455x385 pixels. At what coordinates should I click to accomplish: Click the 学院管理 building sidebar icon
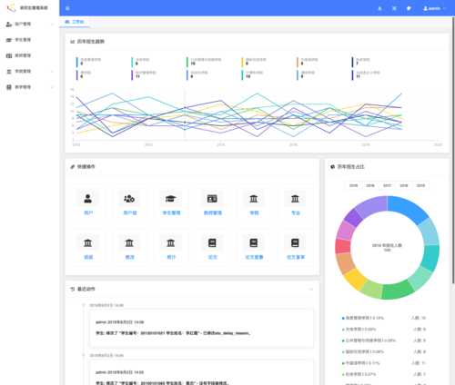click(9, 72)
